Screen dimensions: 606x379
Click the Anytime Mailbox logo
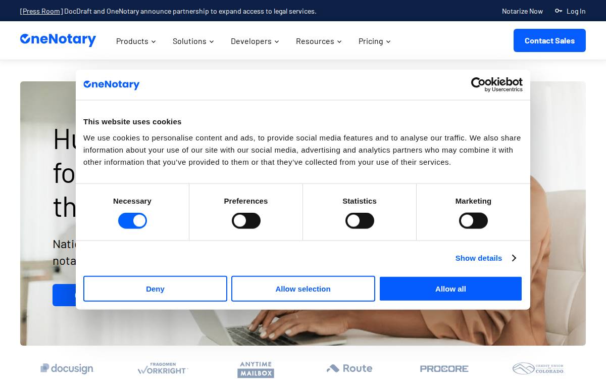[x=256, y=369]
